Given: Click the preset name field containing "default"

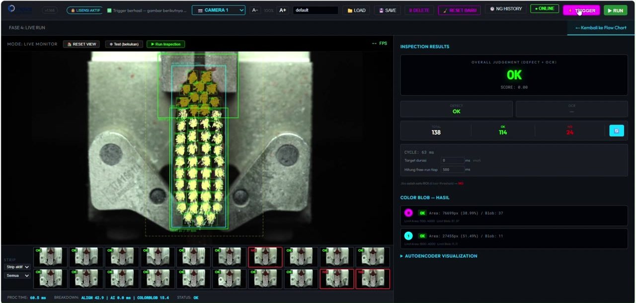Looking at the screenshot, I should tap(316, 10).
